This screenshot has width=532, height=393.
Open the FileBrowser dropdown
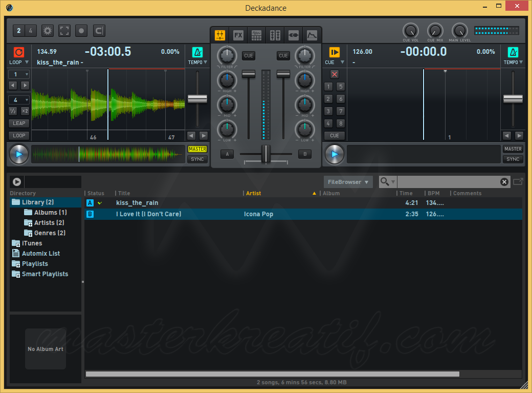click(348, 182)
